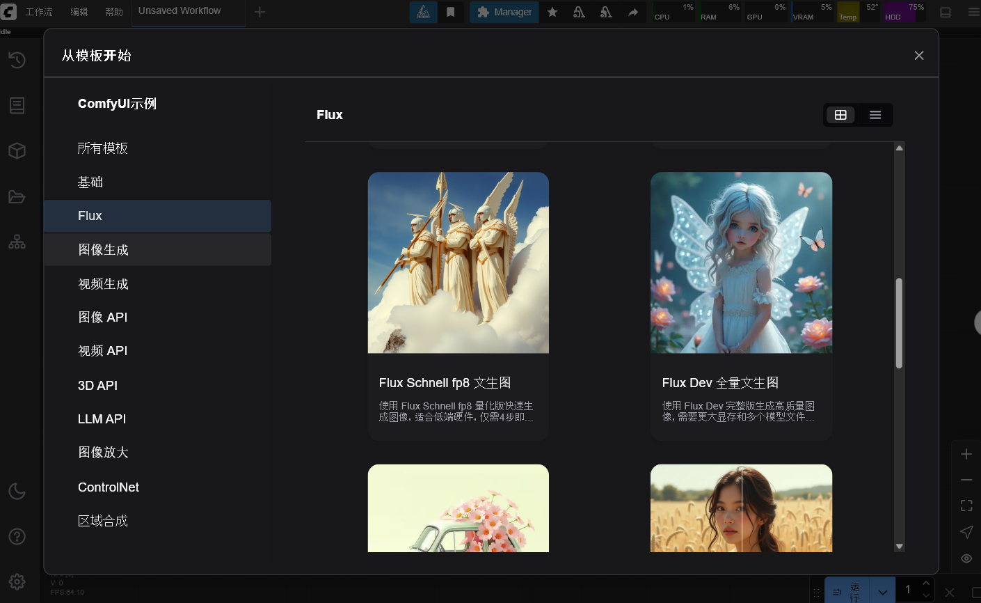Select 区域合成 category
The image size is (981, 603).
click(157, 520)
